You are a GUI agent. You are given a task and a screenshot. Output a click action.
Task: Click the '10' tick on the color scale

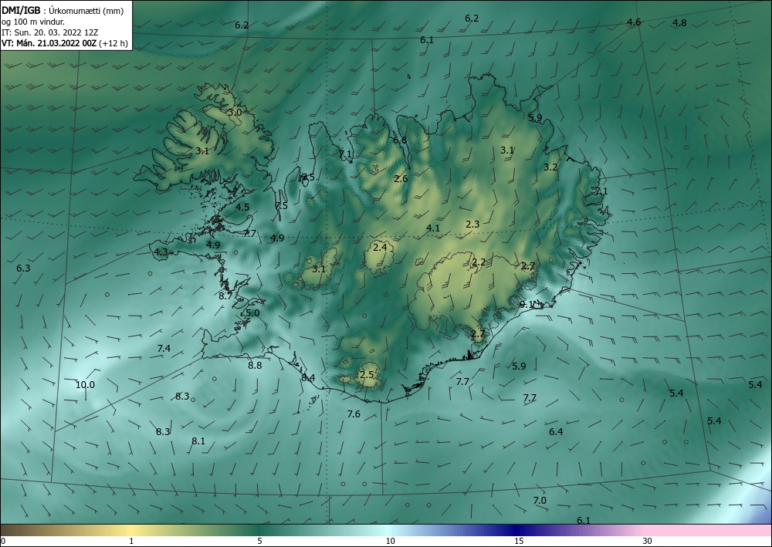pyautogui.click(x=391, y=541)
